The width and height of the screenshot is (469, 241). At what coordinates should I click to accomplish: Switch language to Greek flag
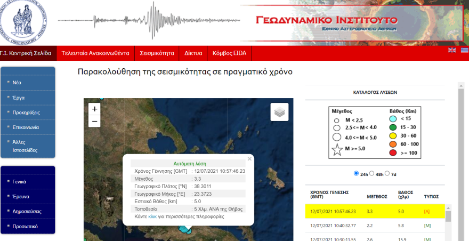coord(465,50)
